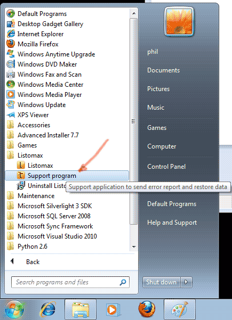Click the Mozilla Firefox icon in programs list
Viewport: 232px width, 320px height.
(11, 44)
